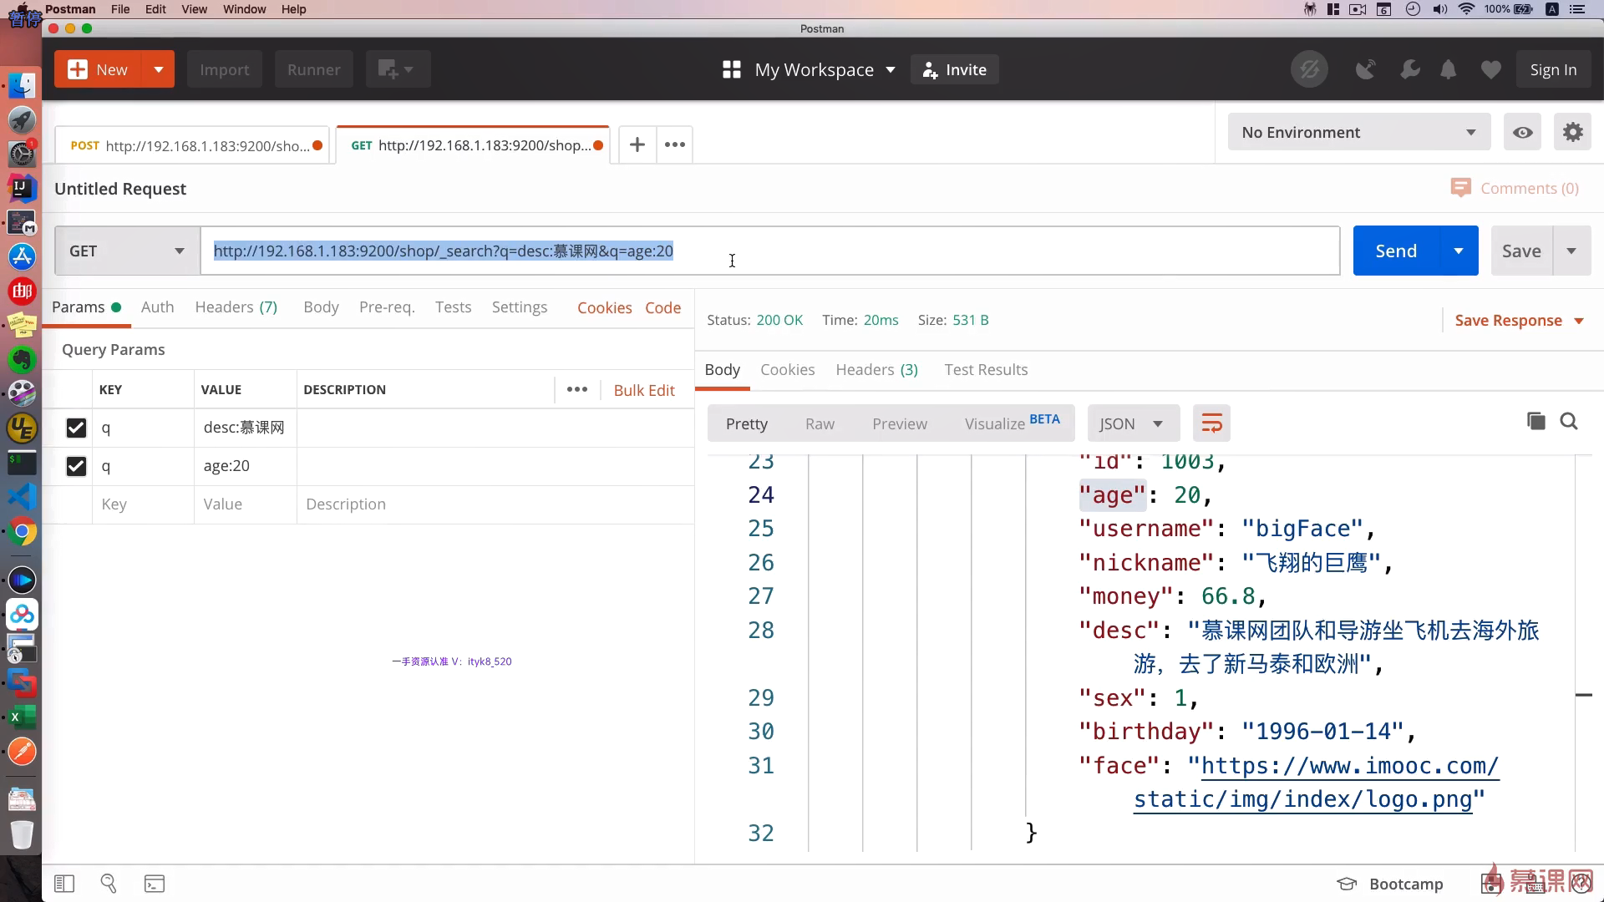The image size is (1604, 902).
Task: Select the Raw response view tab
Action: 820,423
